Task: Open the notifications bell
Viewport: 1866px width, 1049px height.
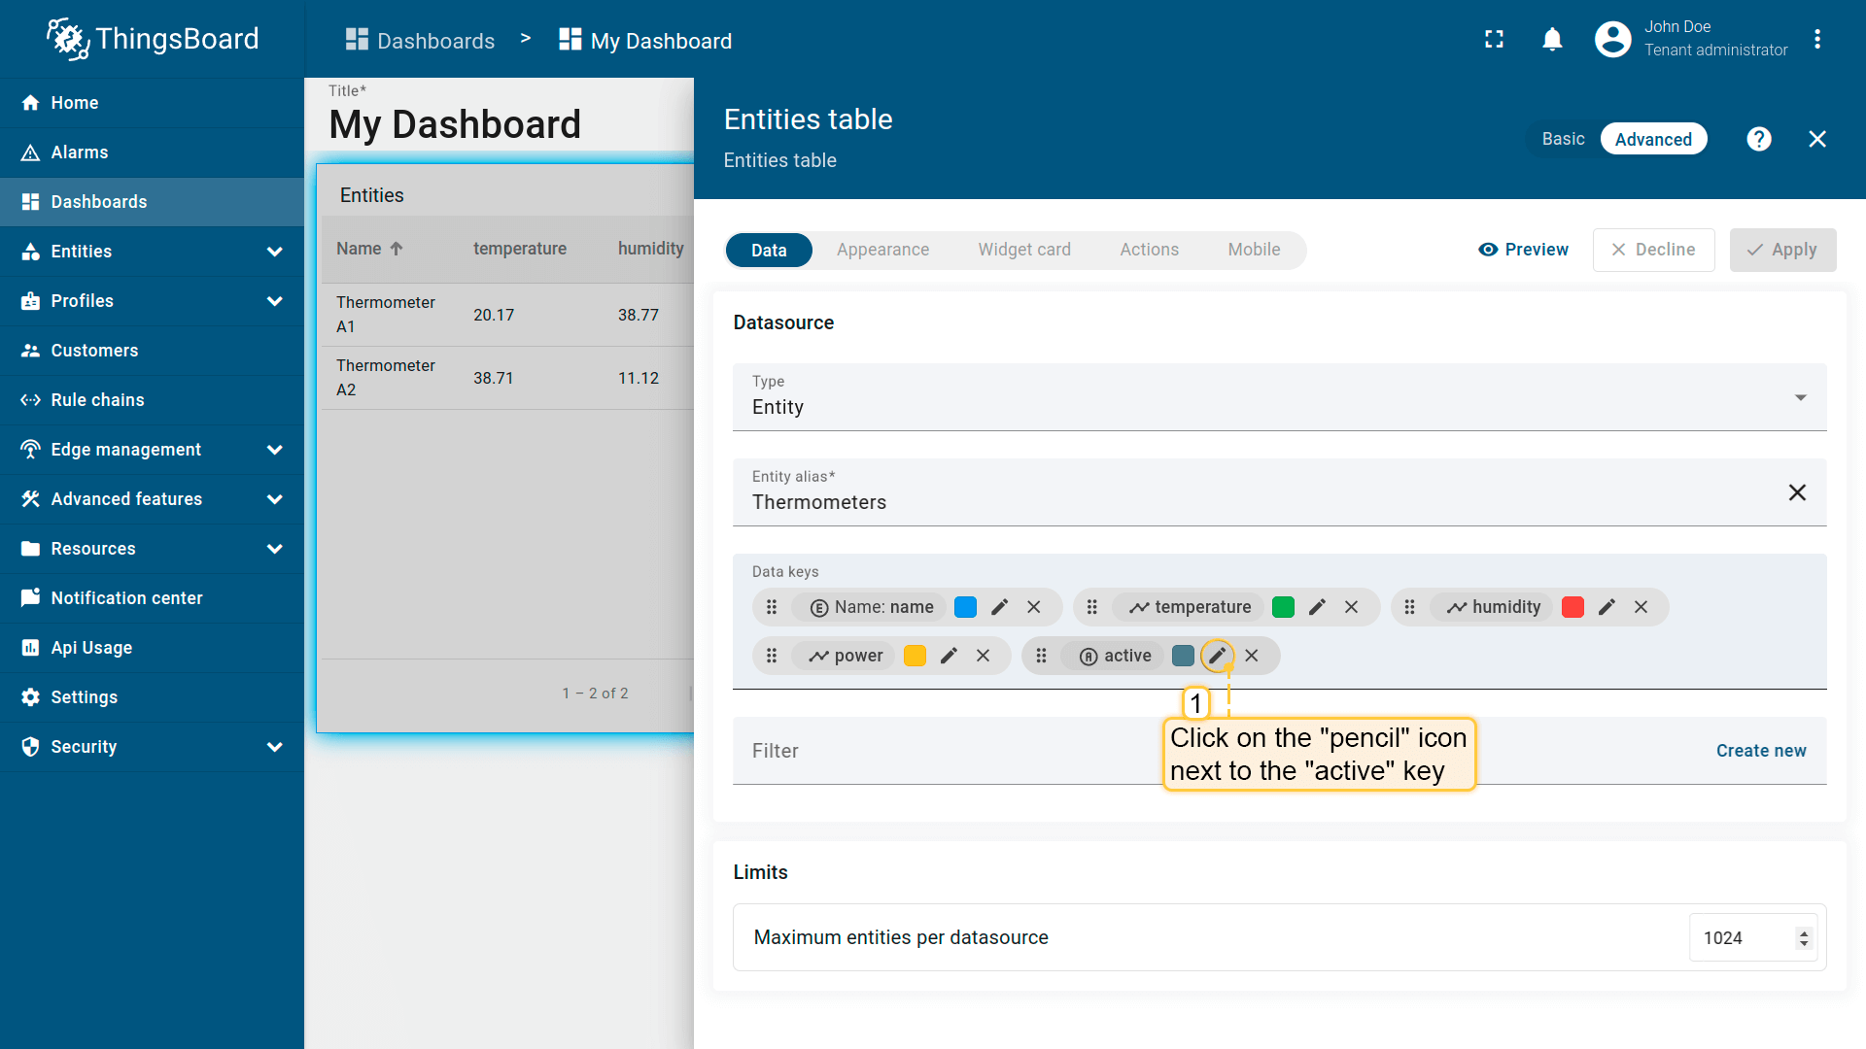Action: (x=1552, y=40)
